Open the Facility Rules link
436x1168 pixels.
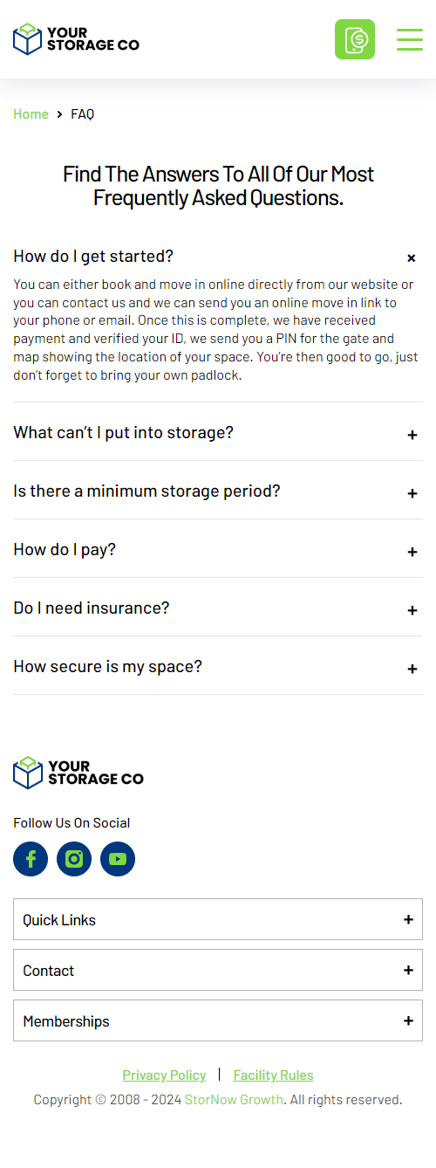273,1075
